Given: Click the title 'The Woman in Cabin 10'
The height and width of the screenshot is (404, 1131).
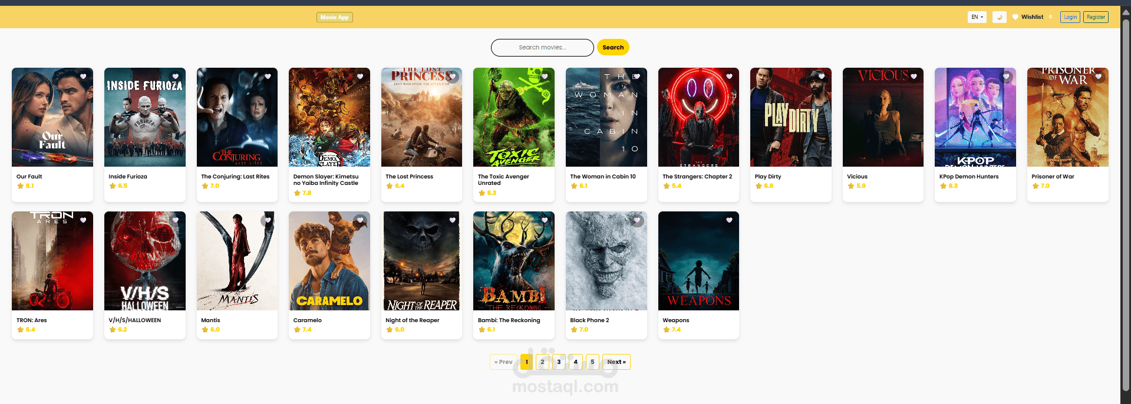Looking at the screenshot, I should click(x=603, y=177).
